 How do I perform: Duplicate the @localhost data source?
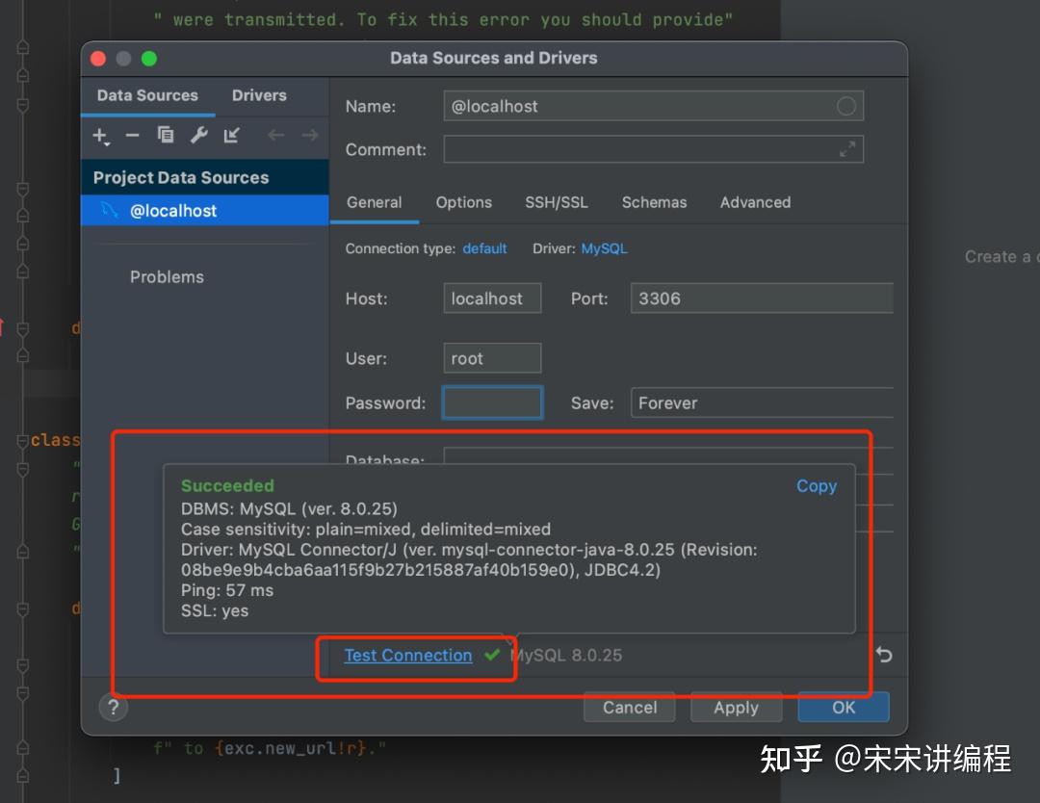(166, 136)
